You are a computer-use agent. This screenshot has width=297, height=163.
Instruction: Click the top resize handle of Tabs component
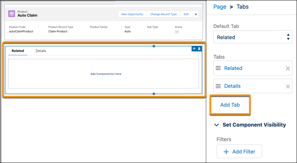154,46
